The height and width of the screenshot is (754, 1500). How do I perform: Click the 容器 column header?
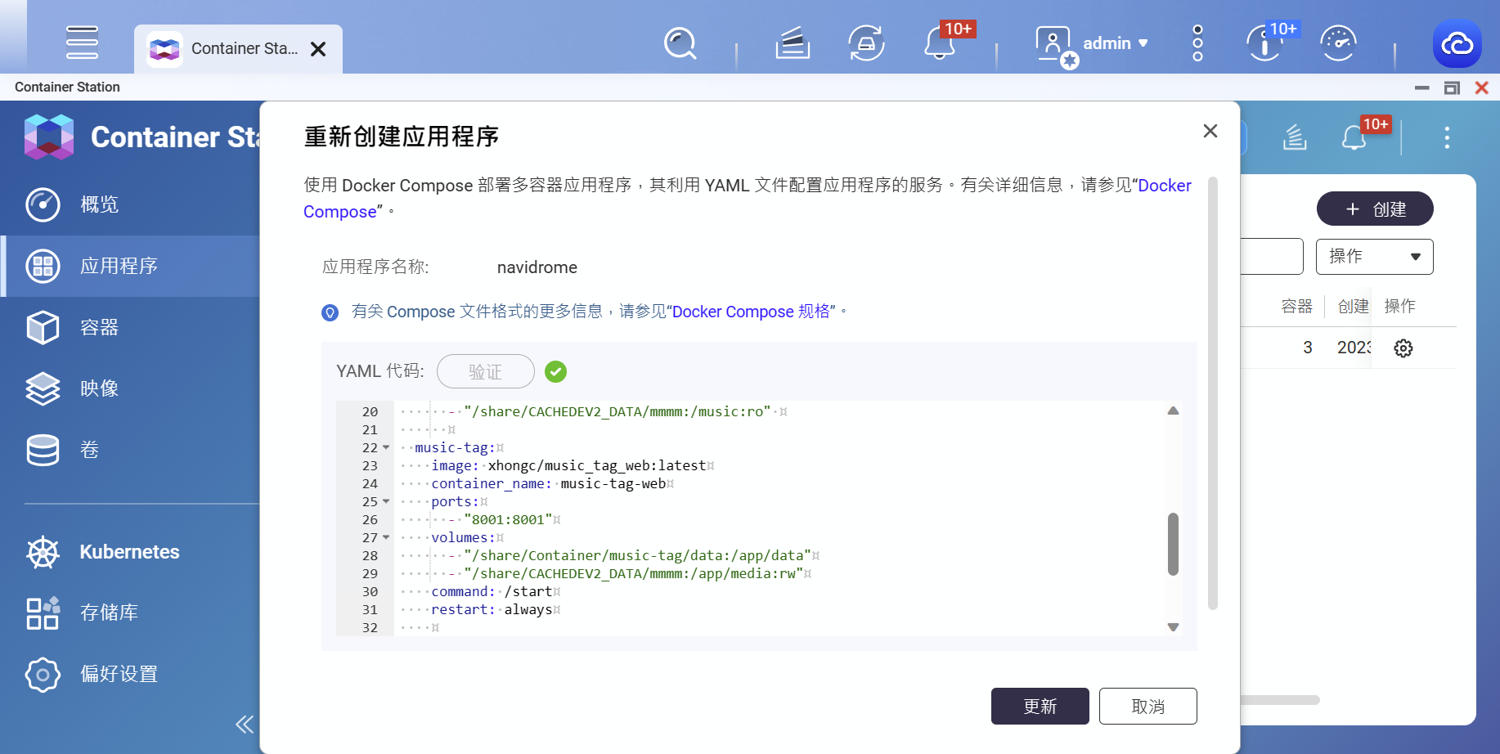point(1296,306)
